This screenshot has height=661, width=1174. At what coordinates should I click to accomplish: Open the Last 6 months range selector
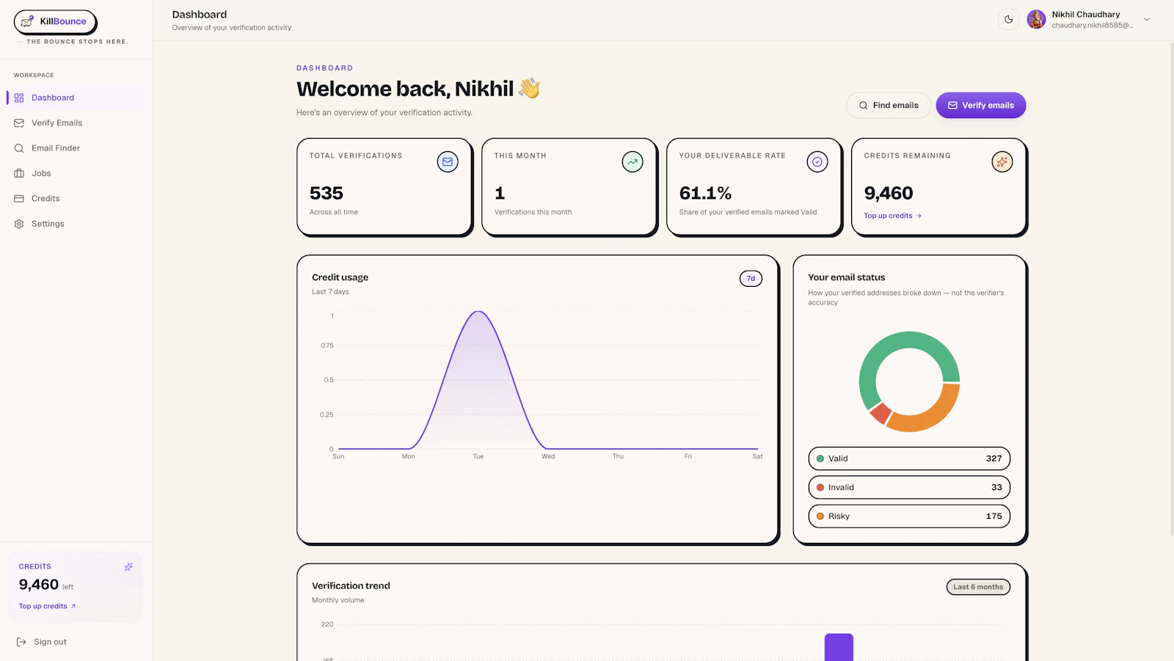(978, 587)
